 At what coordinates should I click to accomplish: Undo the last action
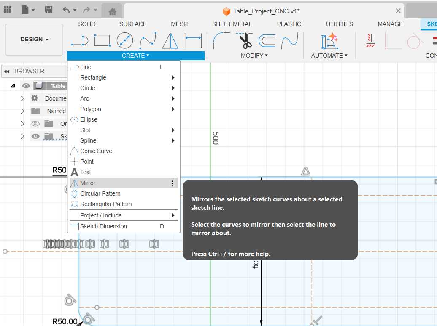66,10
